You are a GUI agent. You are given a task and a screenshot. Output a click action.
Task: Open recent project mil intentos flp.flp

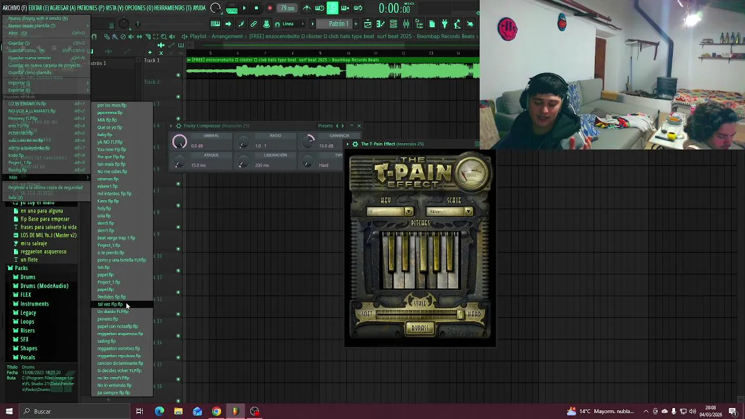click(122, 194)
